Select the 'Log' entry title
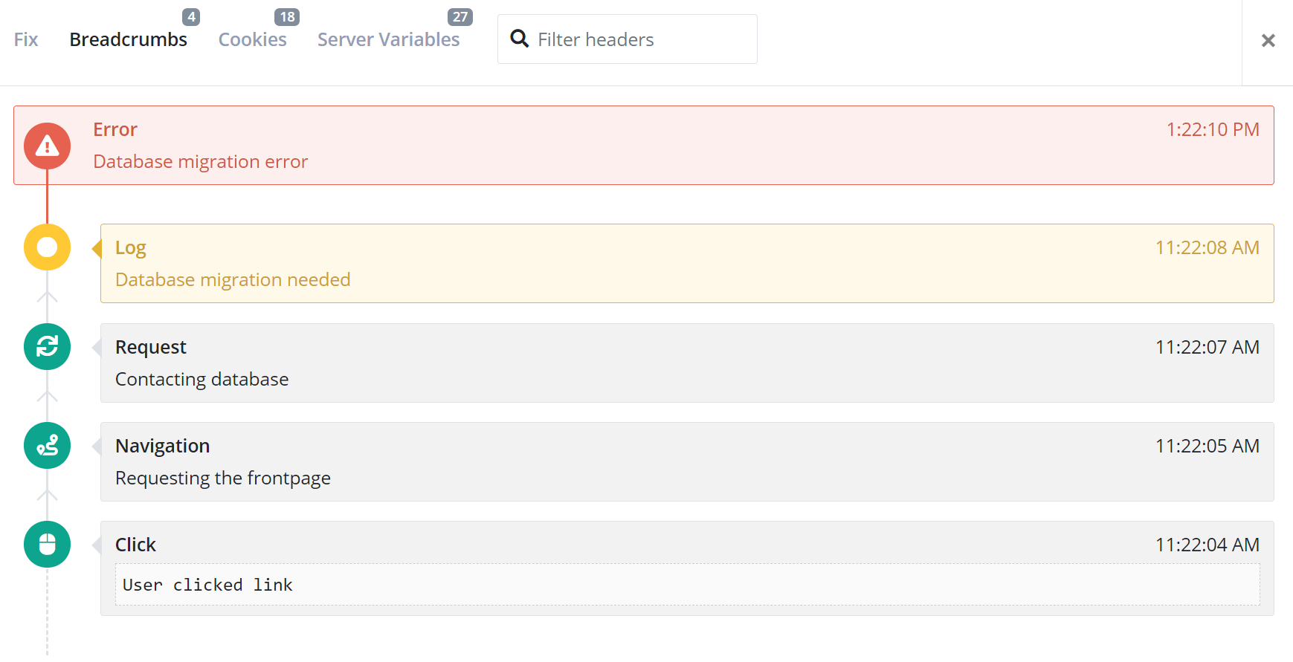The image size is (1293, 662). coord(131,248)
